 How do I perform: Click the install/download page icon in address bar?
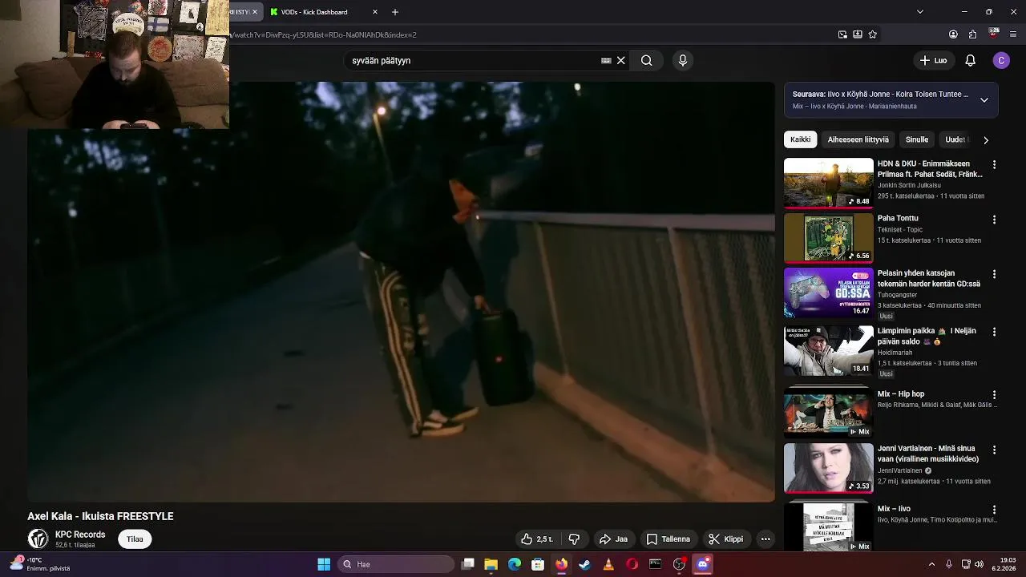click(858, 34)
